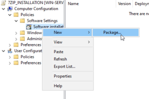Select the Computer Configuration label
The height and width of the screenshot is (99, 149).
click(36, 9)
